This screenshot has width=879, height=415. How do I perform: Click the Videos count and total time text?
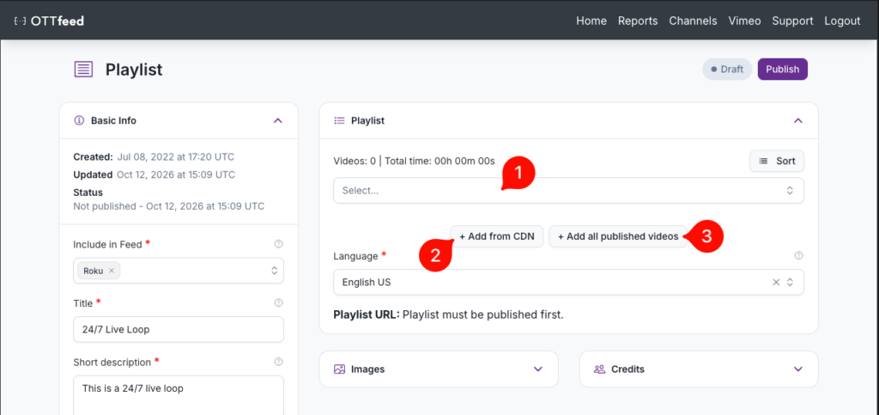click(x=415, y=161)
